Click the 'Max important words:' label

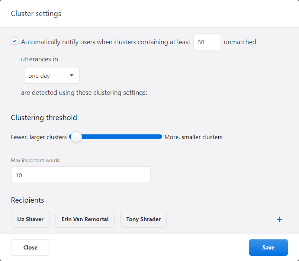point(36,160)
